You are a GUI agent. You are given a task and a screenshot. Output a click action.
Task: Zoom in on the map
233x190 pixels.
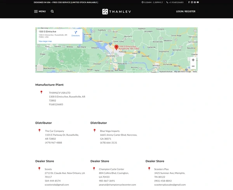(193, 60)
